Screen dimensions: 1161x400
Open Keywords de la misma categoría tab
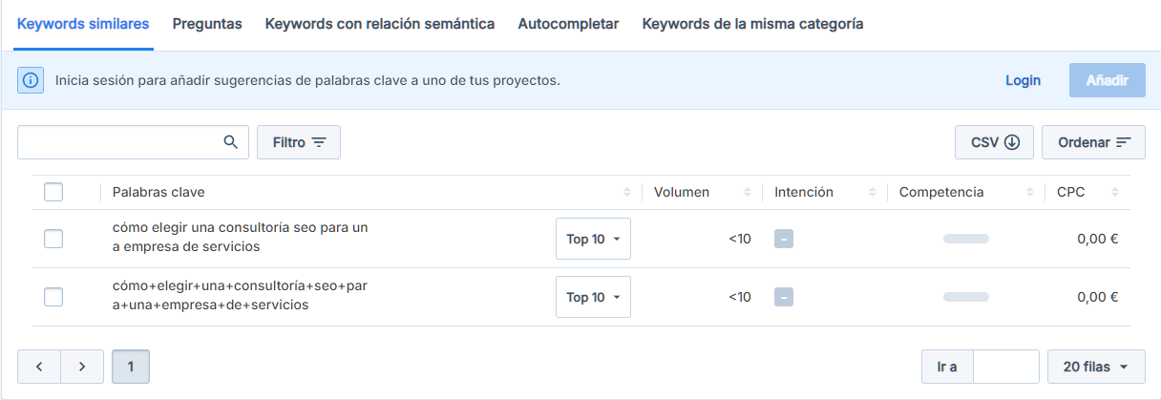(752, 24)
